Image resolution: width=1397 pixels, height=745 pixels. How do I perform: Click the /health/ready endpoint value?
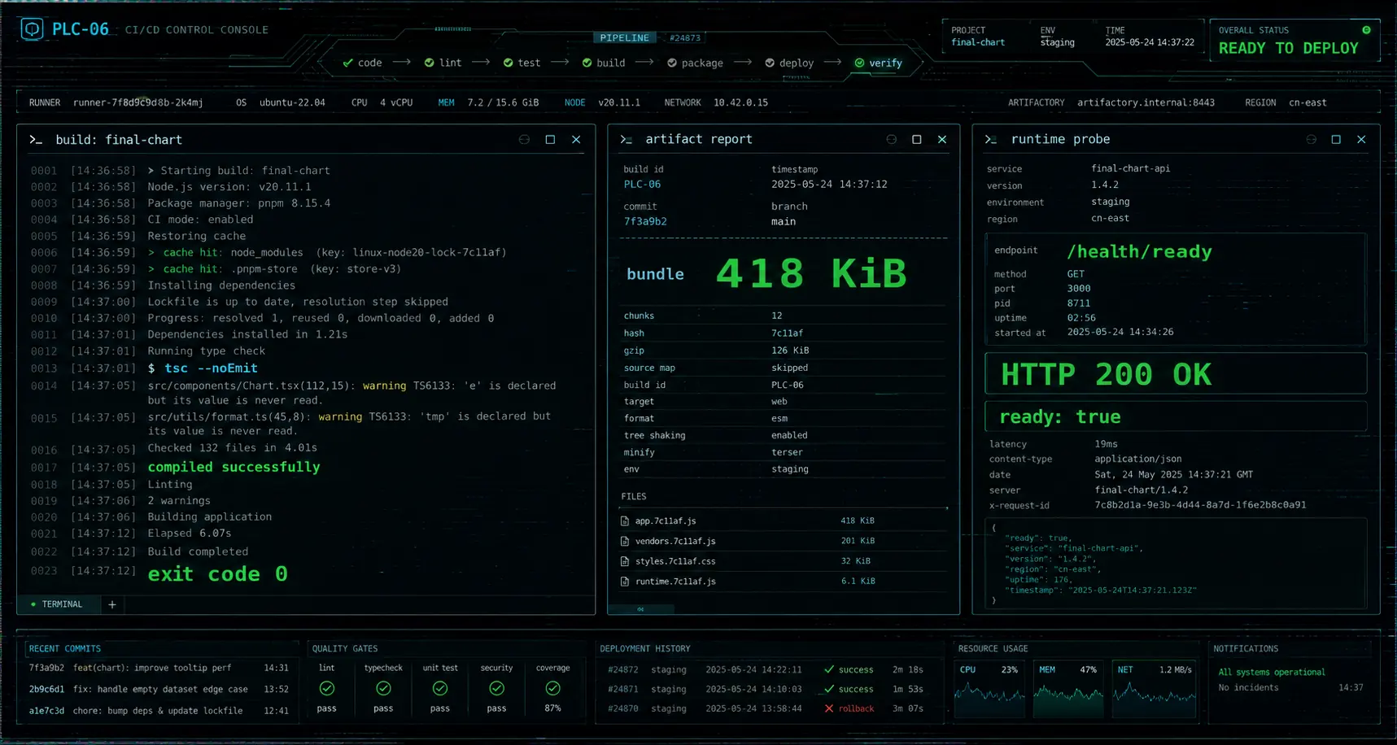(x=1139, y=252)
